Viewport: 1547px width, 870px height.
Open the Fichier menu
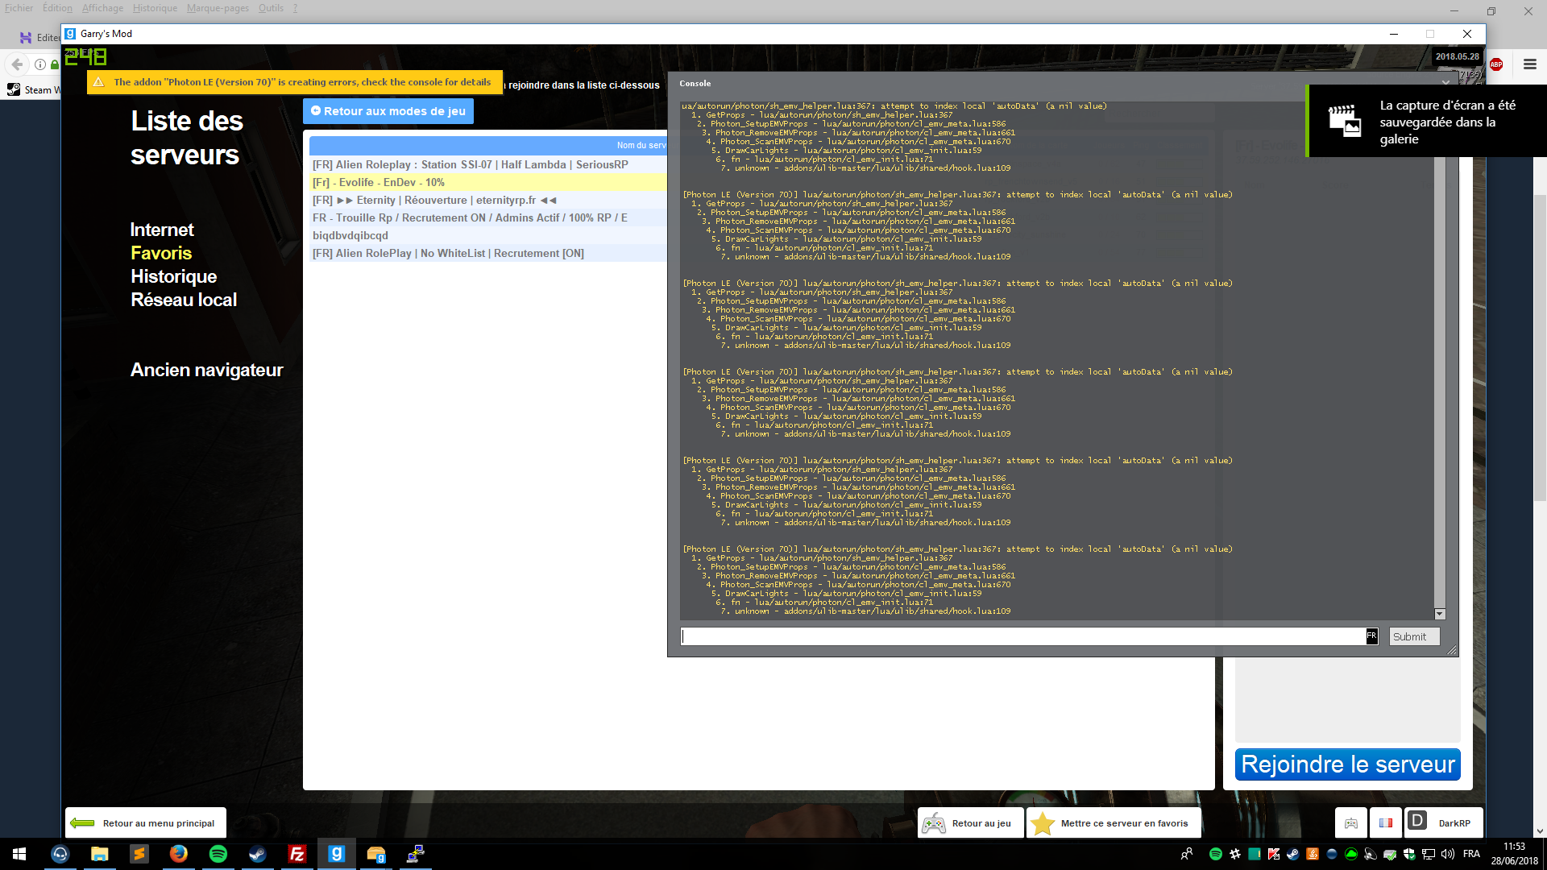point(18,10)
